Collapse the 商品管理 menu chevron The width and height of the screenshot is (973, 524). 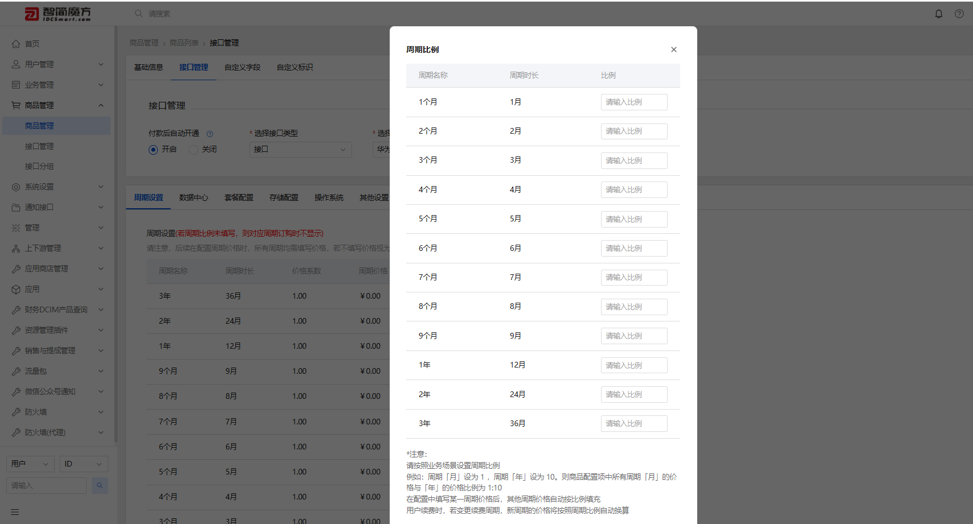point(101,105)
